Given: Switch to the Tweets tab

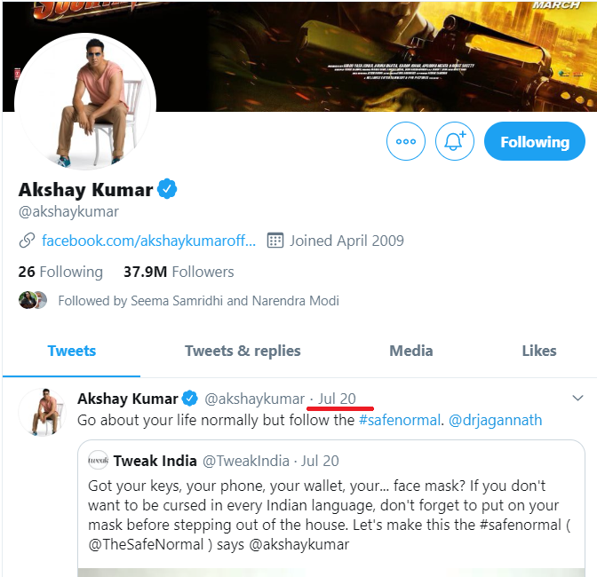Looking at the screenshot, I should (72, 351).
